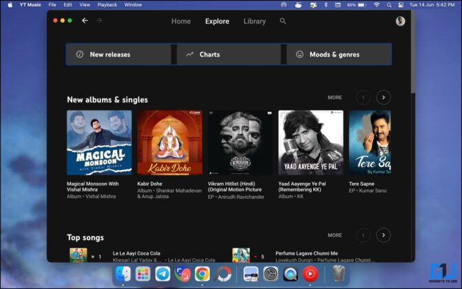
Task: Open the Window menu
Action: [133, 5]
